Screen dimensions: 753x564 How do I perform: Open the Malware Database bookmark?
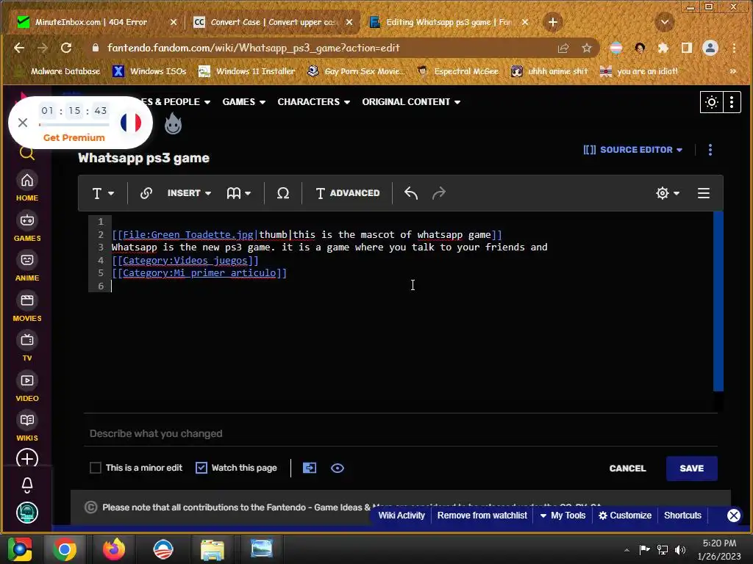point(57,71)
